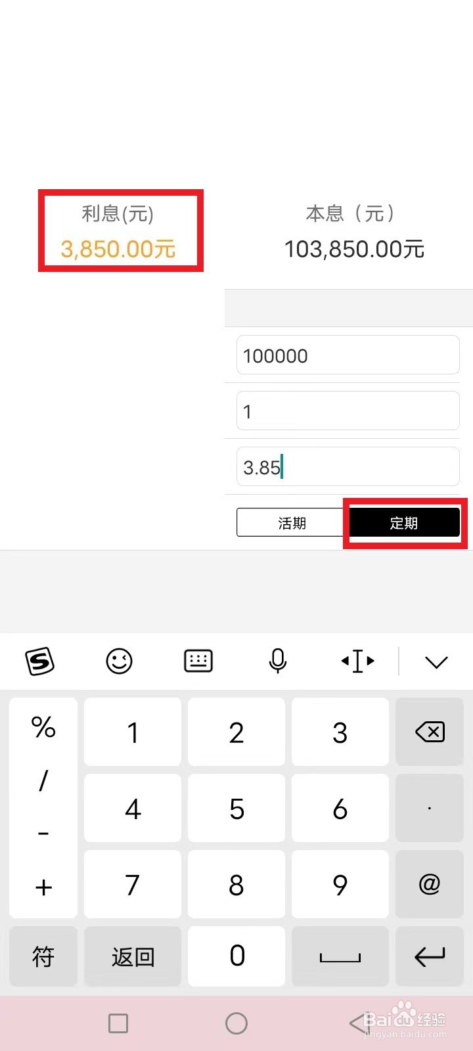This screenshot has height=1051, width=473.
Task: Start voice input with microphone icon
Action: 278,661
